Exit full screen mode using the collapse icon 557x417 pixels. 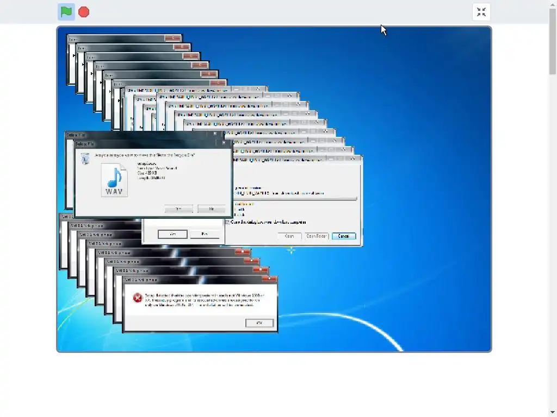(x=481, y=12)
